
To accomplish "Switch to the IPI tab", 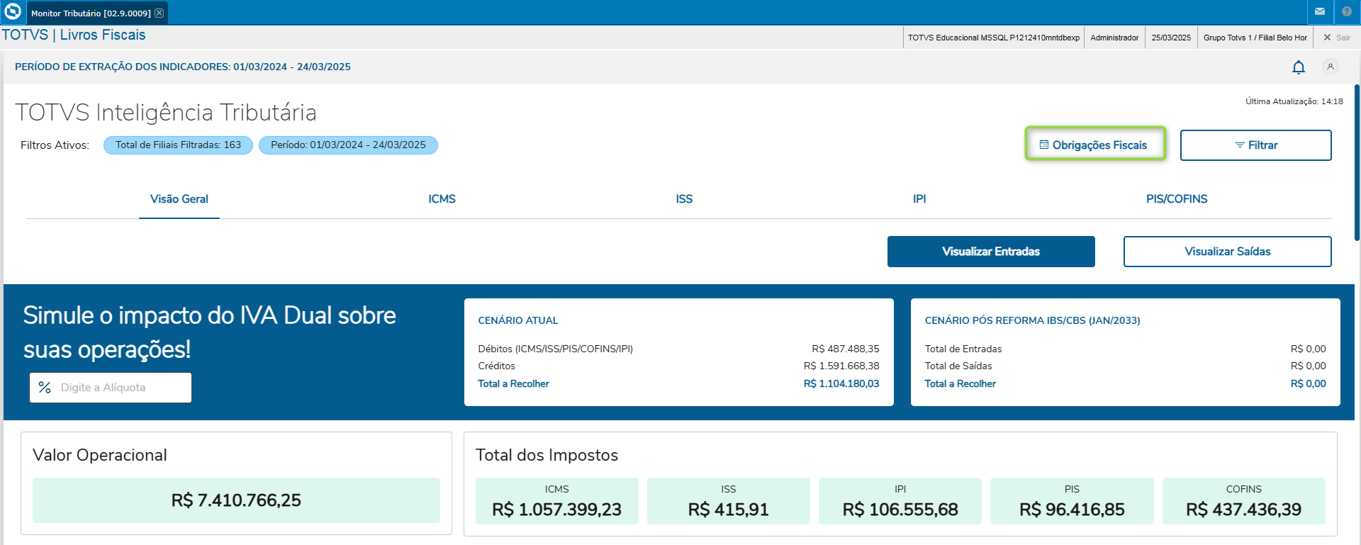I will (x=919, y=199).
